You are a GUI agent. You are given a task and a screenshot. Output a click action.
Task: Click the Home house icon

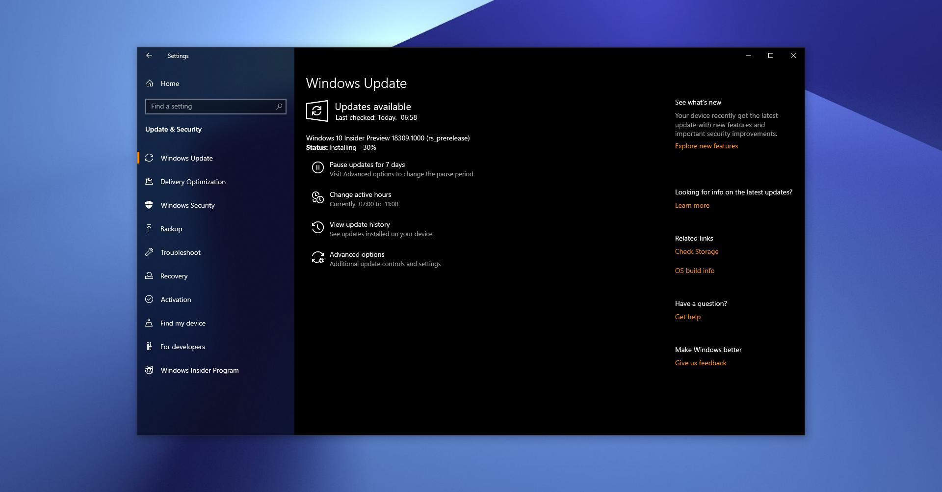150,83
